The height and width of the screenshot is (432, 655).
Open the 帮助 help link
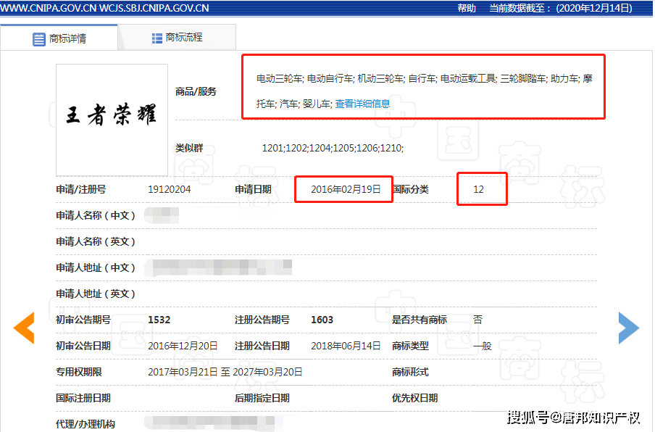467,8
